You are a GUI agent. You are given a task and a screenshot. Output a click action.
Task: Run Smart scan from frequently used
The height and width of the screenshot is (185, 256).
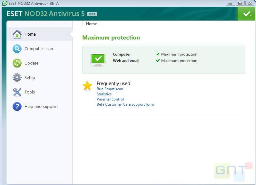point(110,89)
